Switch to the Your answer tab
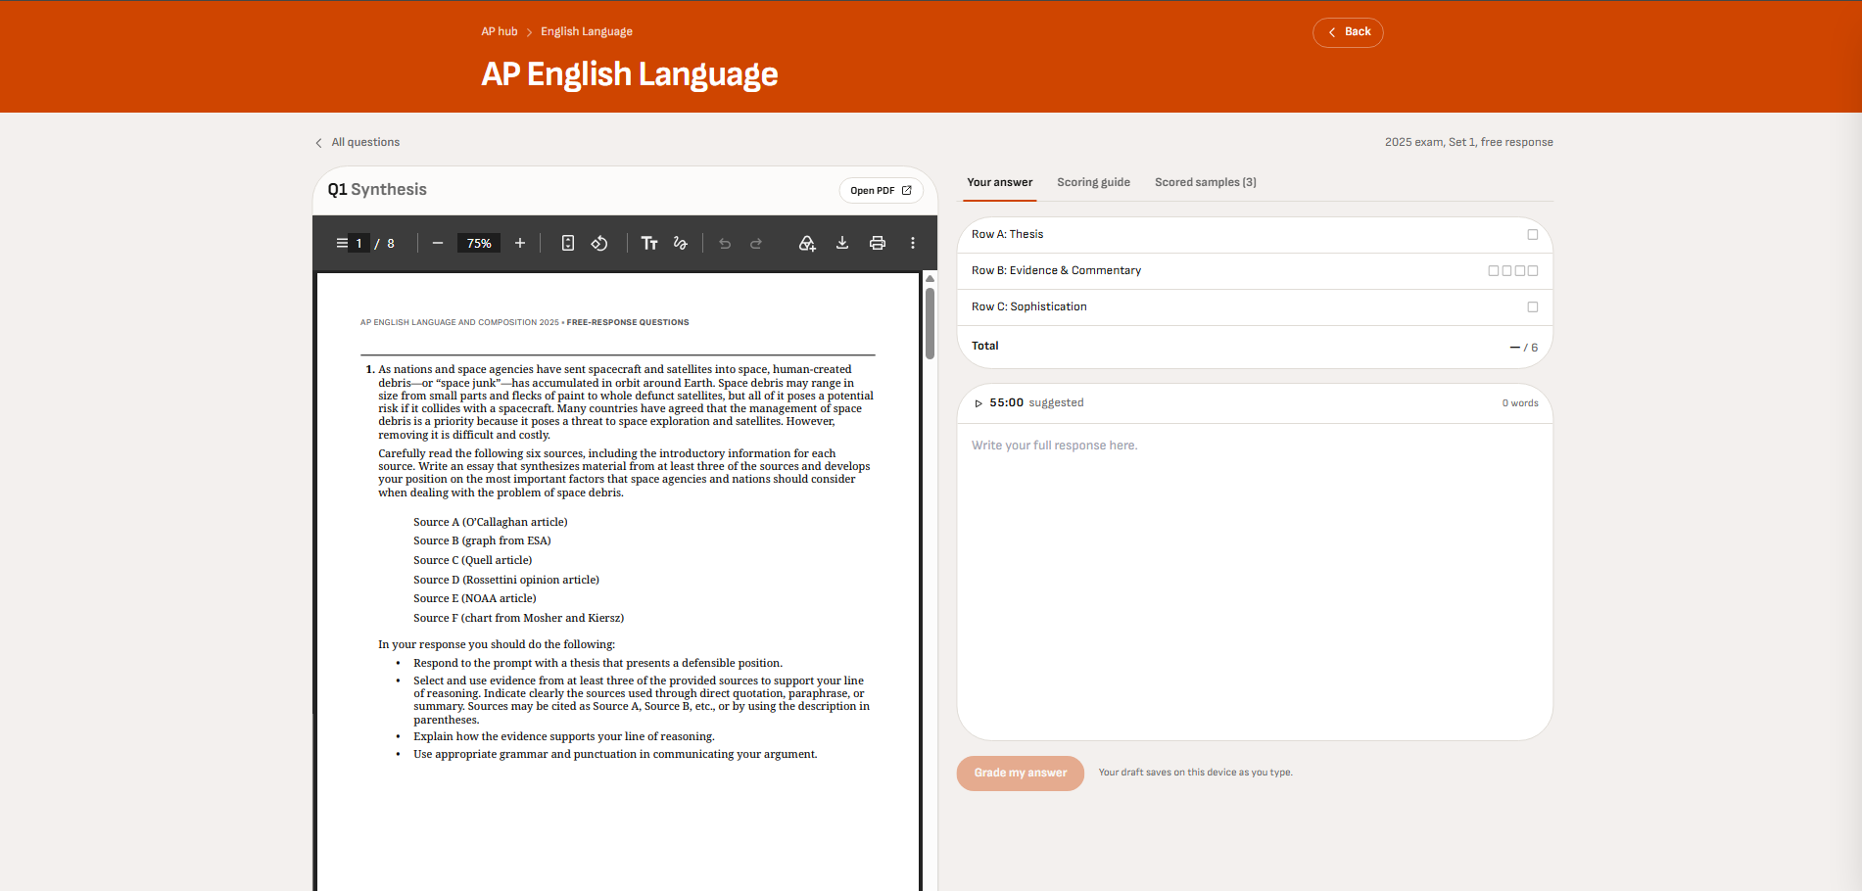This screenshot has width=1862, height=891. tap(999, 182)
